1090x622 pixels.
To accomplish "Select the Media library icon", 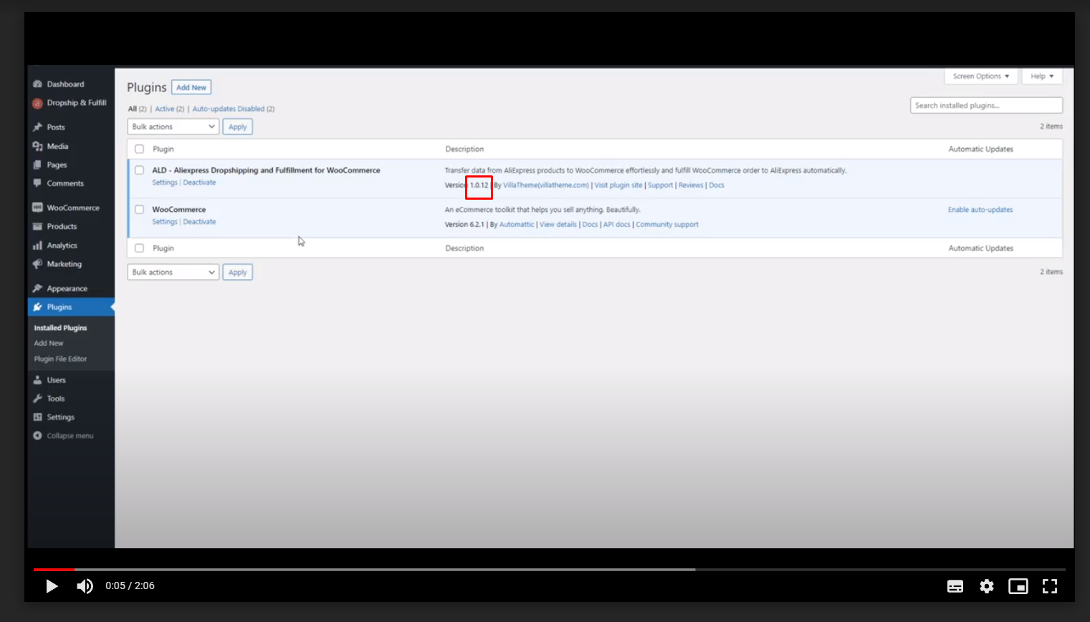I will [x=37, y=146].
